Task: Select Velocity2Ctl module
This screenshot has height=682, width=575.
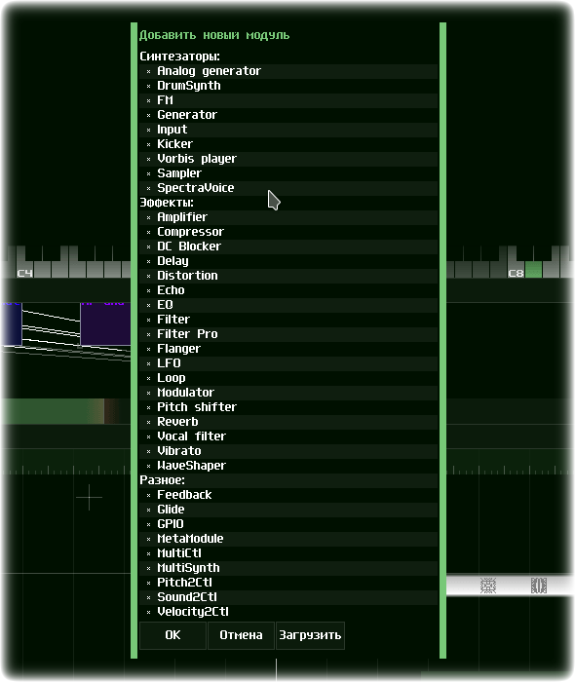Action: [288, 612]
